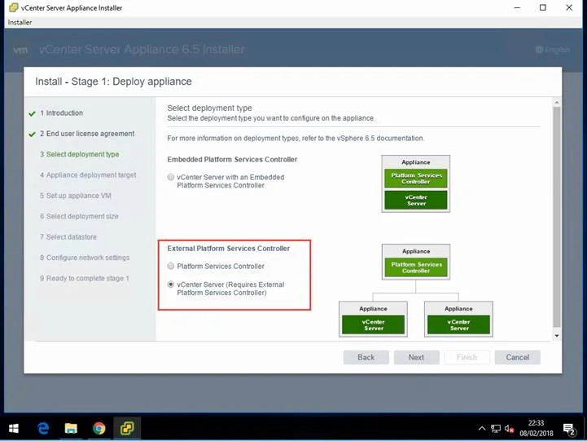The height and width of the screenshot is (441, 587).
Task: Minimize the installer window
Action: pyautogui.click(x=517, y=7)
